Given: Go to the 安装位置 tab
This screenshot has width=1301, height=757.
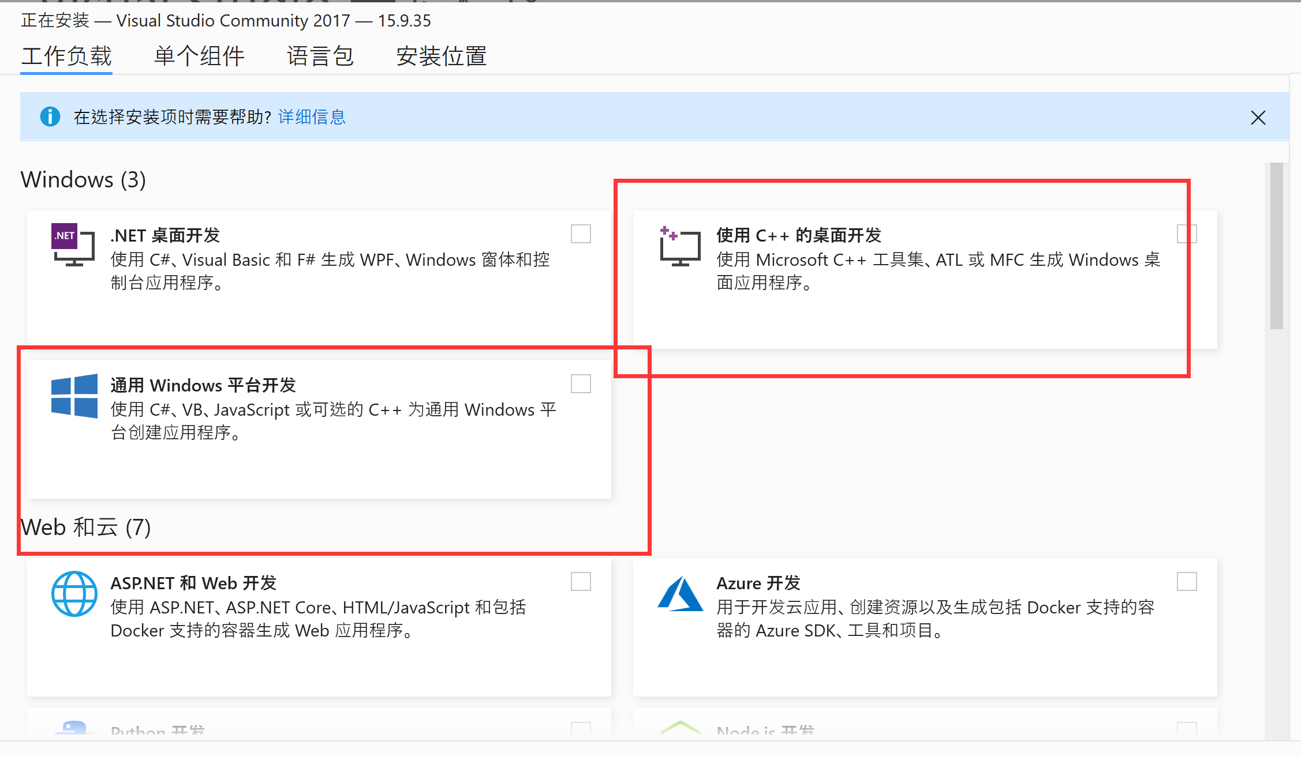Looking at the screenshot, I should [x=442, y=56].
